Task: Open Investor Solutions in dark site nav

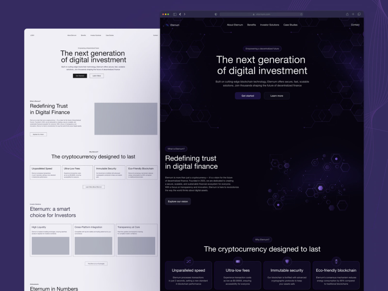Action: pos(270,25)
